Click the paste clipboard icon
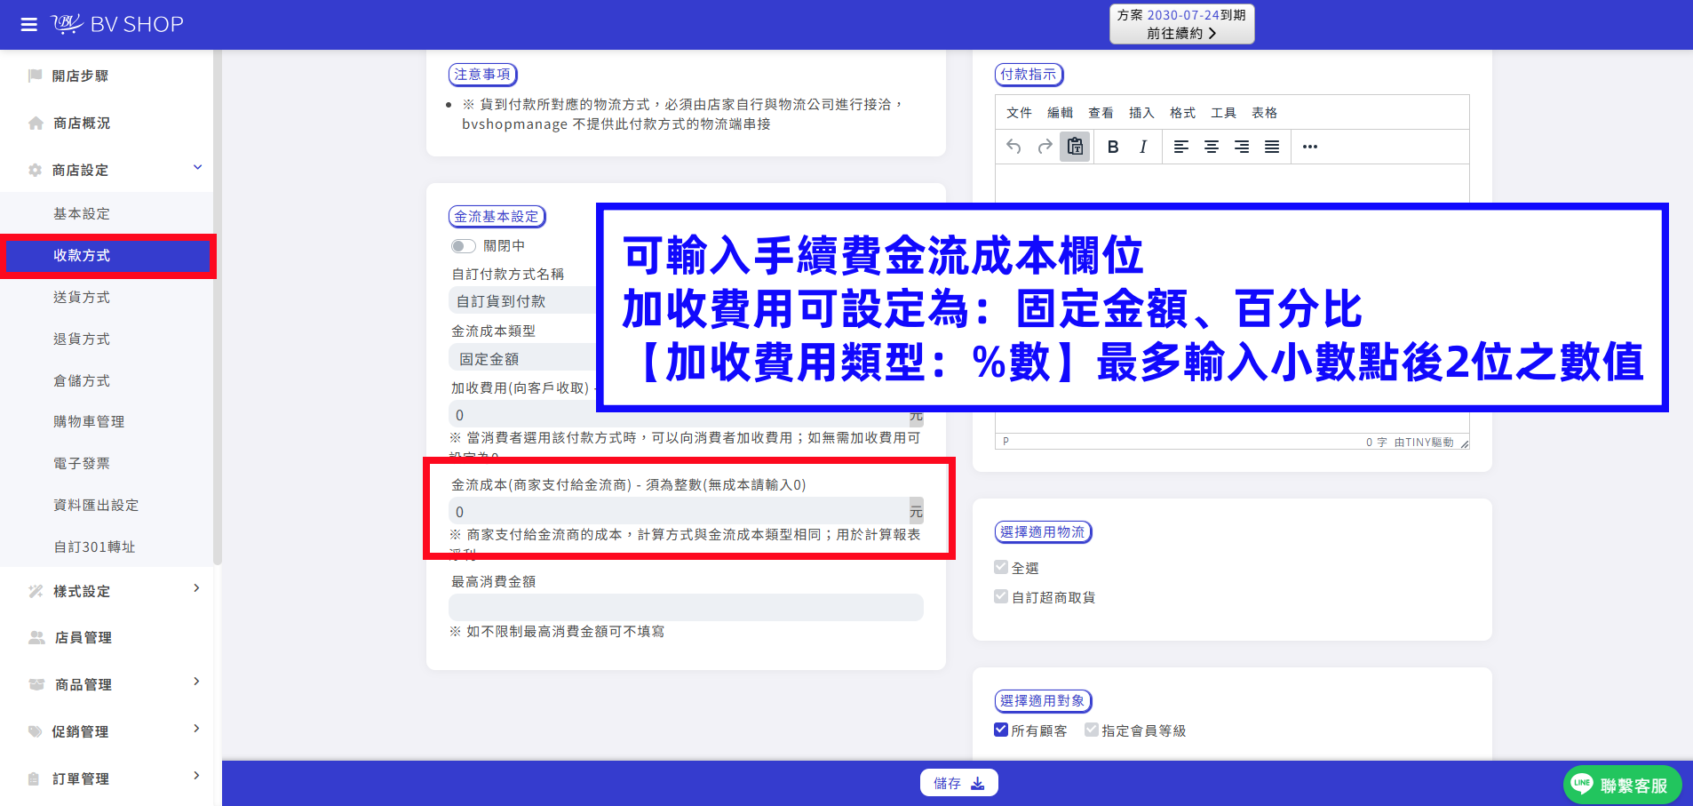Viewport: 1693px width, 806px height. pos(1075,147)
